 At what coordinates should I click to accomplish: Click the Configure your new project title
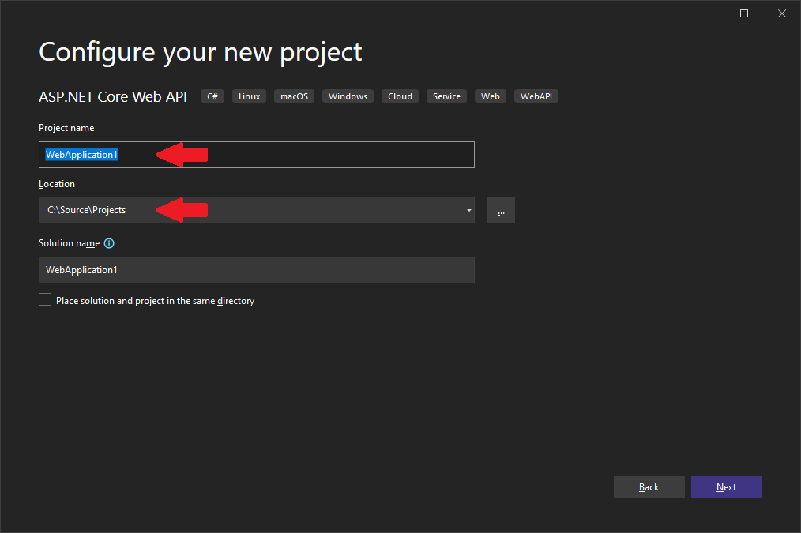click(200, 52)
